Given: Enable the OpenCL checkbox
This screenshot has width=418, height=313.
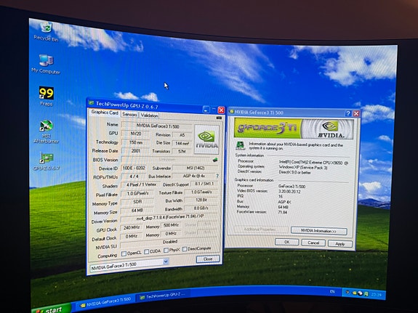Looking at the screenshot, I should click(124, 253).
